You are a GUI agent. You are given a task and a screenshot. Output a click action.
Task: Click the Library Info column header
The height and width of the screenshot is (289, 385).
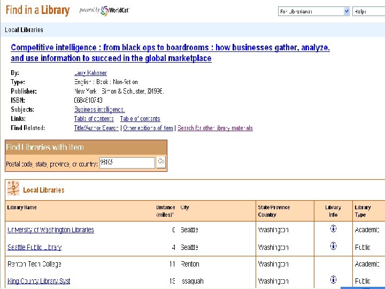click(x=333, y=211)
